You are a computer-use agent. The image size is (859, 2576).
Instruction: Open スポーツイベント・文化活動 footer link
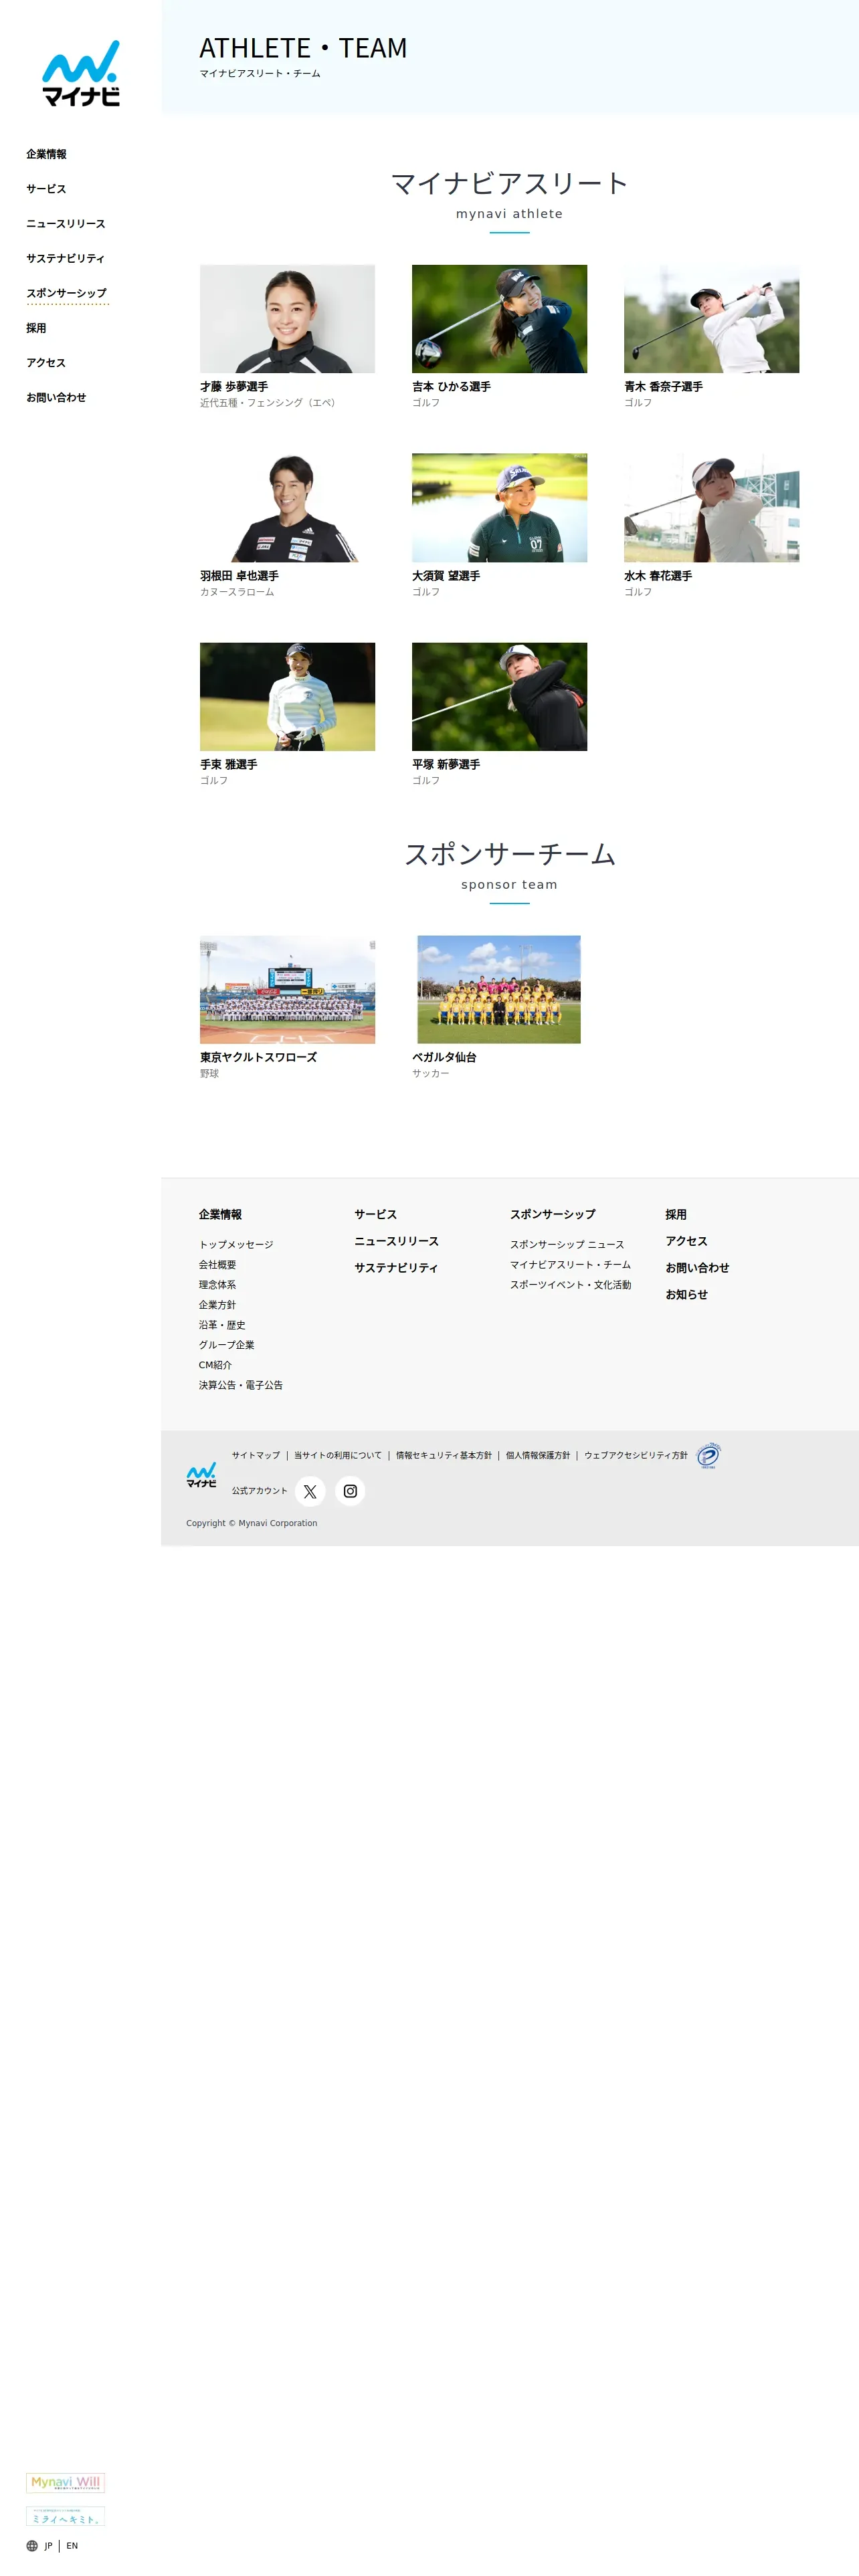(570, 1285)
